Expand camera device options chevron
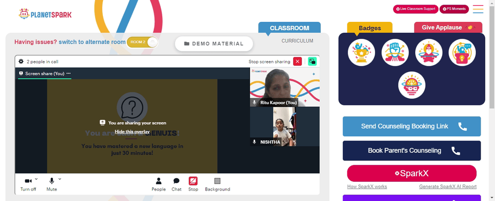 coord(36,179)
